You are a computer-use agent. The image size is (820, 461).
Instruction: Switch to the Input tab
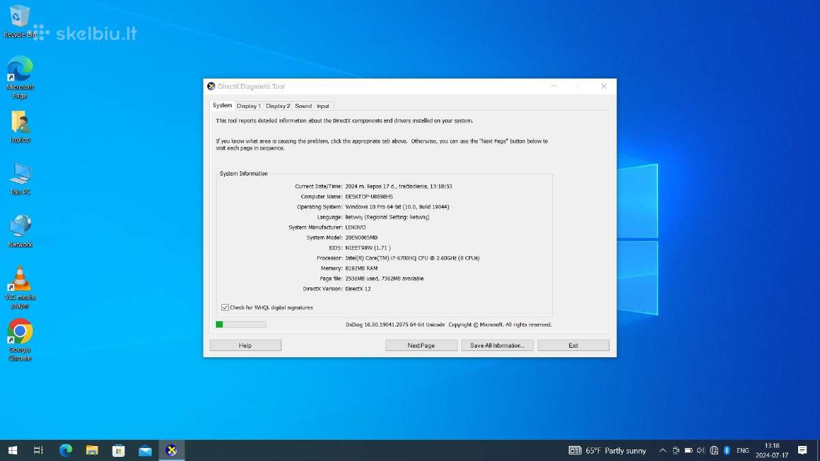tap(323, 106)
